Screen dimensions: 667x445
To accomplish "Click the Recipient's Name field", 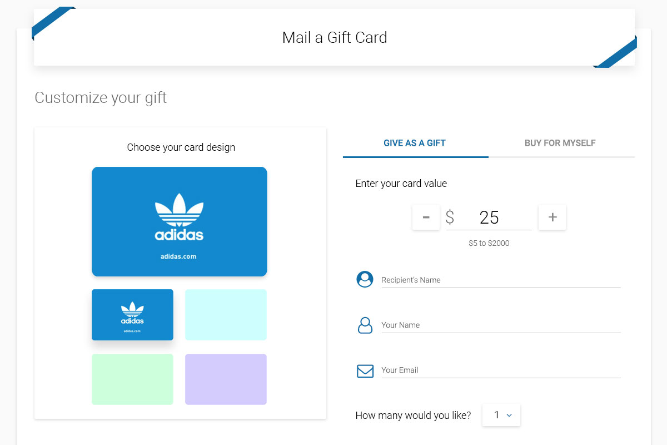I will pos(501,280).
